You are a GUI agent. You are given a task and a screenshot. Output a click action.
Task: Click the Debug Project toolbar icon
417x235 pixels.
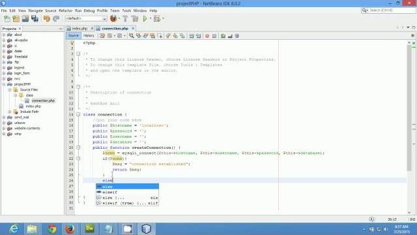coord(157,19)
